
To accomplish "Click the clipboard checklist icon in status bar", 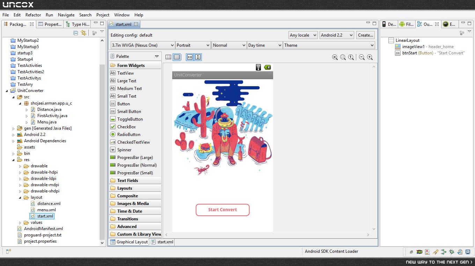I will point(460,252).
